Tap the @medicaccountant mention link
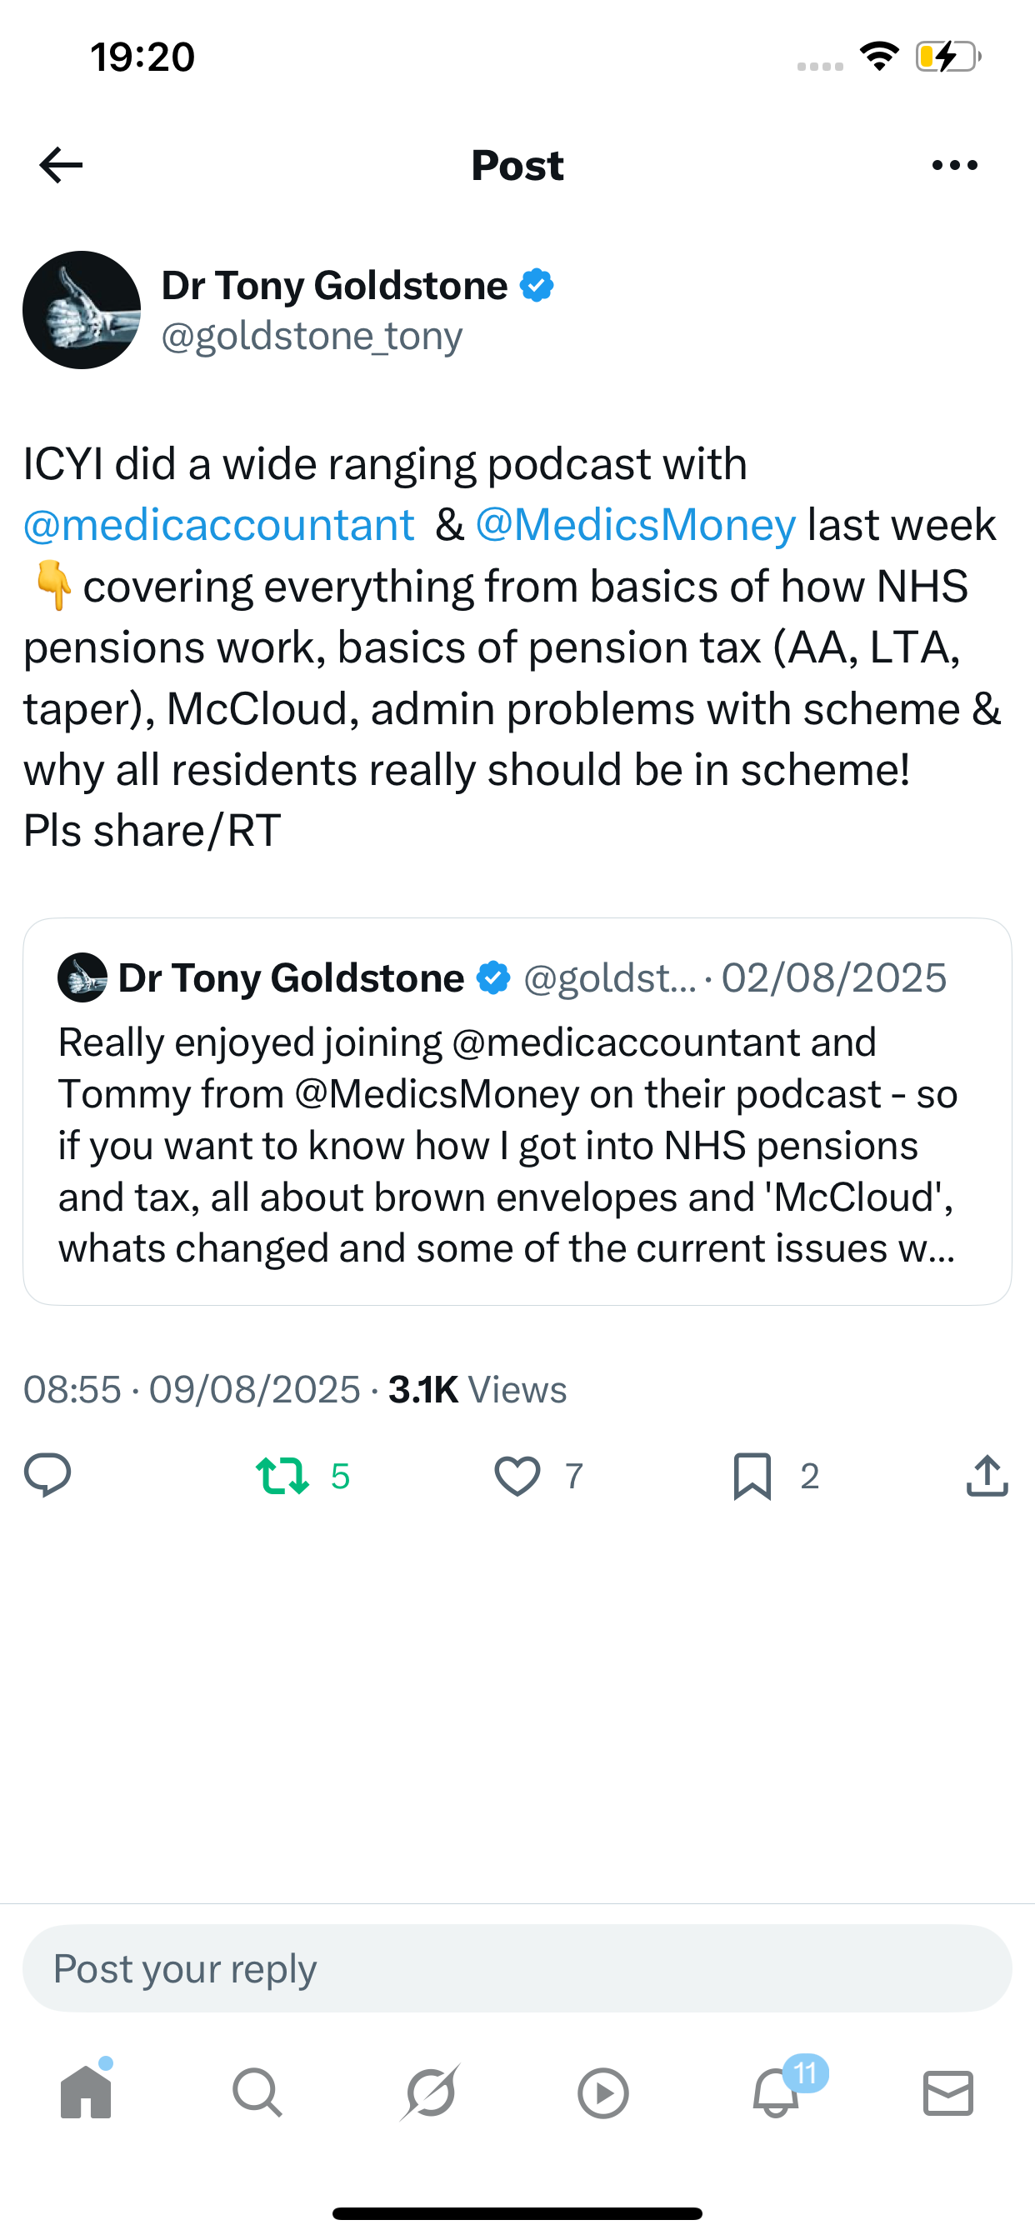Screen dimensions: 1035x2240 tap(219, 525)
